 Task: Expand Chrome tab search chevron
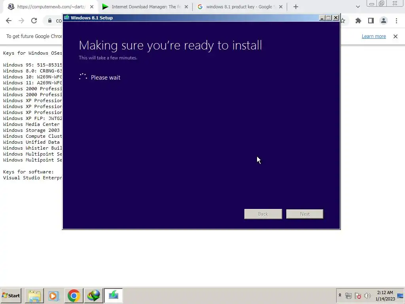358,7
